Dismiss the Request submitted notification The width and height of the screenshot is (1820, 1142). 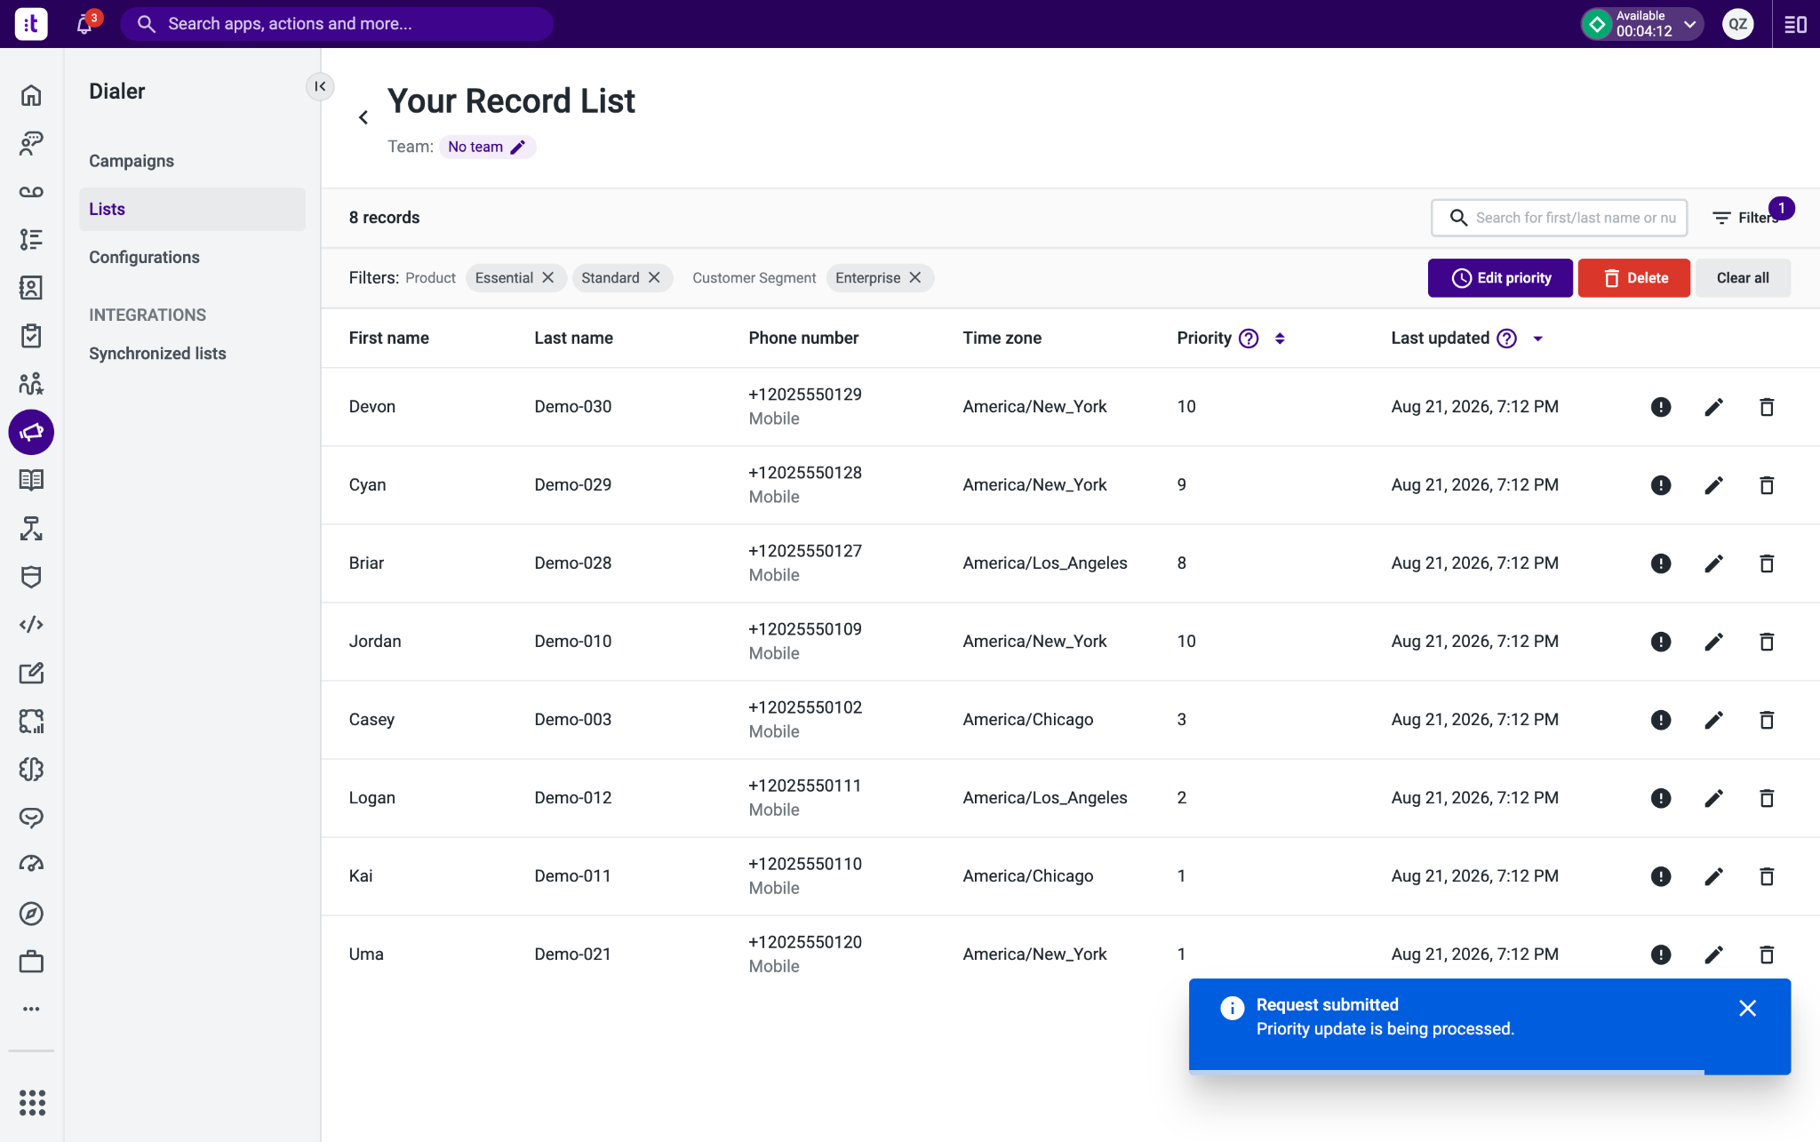(x=1747, y=1008)
